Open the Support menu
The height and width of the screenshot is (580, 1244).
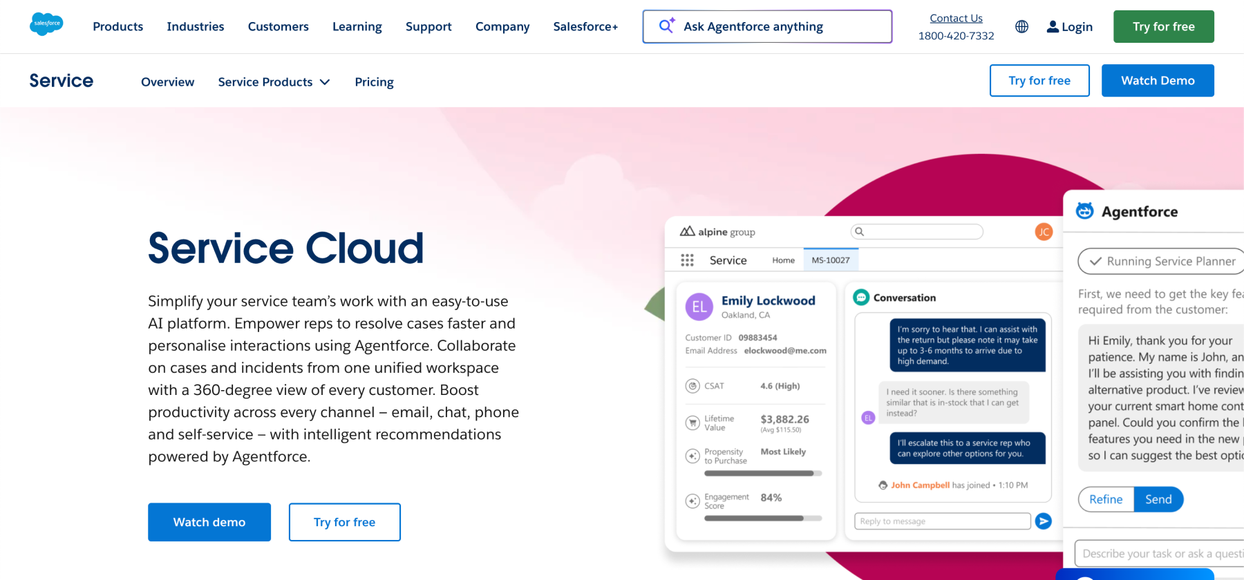click(x=428, y=26)
